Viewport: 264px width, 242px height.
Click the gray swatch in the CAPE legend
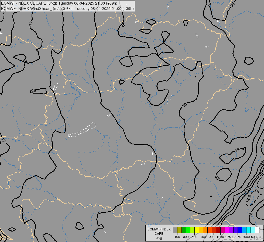coord(175,230)
